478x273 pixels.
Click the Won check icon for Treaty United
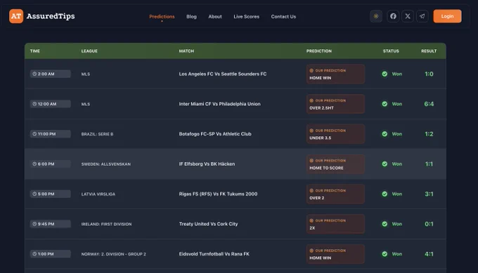pyautogui.click(x=385, y=224)
